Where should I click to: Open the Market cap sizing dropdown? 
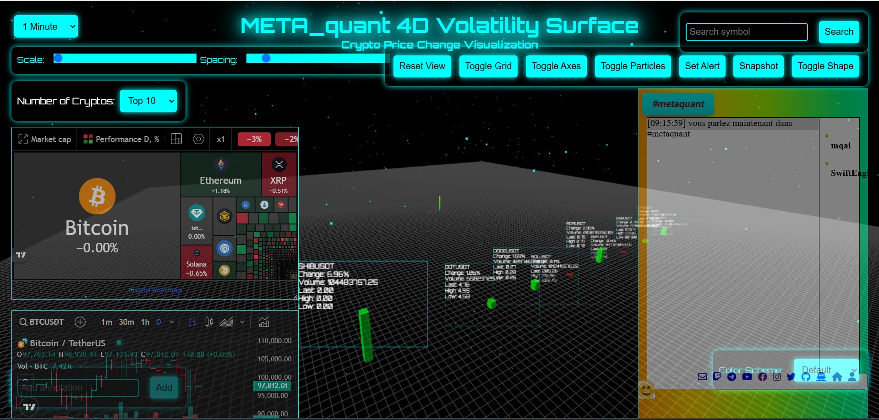(44, 139)
